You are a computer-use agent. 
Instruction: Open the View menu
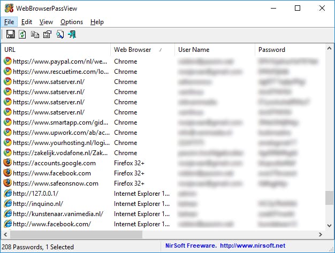(46, 22)
